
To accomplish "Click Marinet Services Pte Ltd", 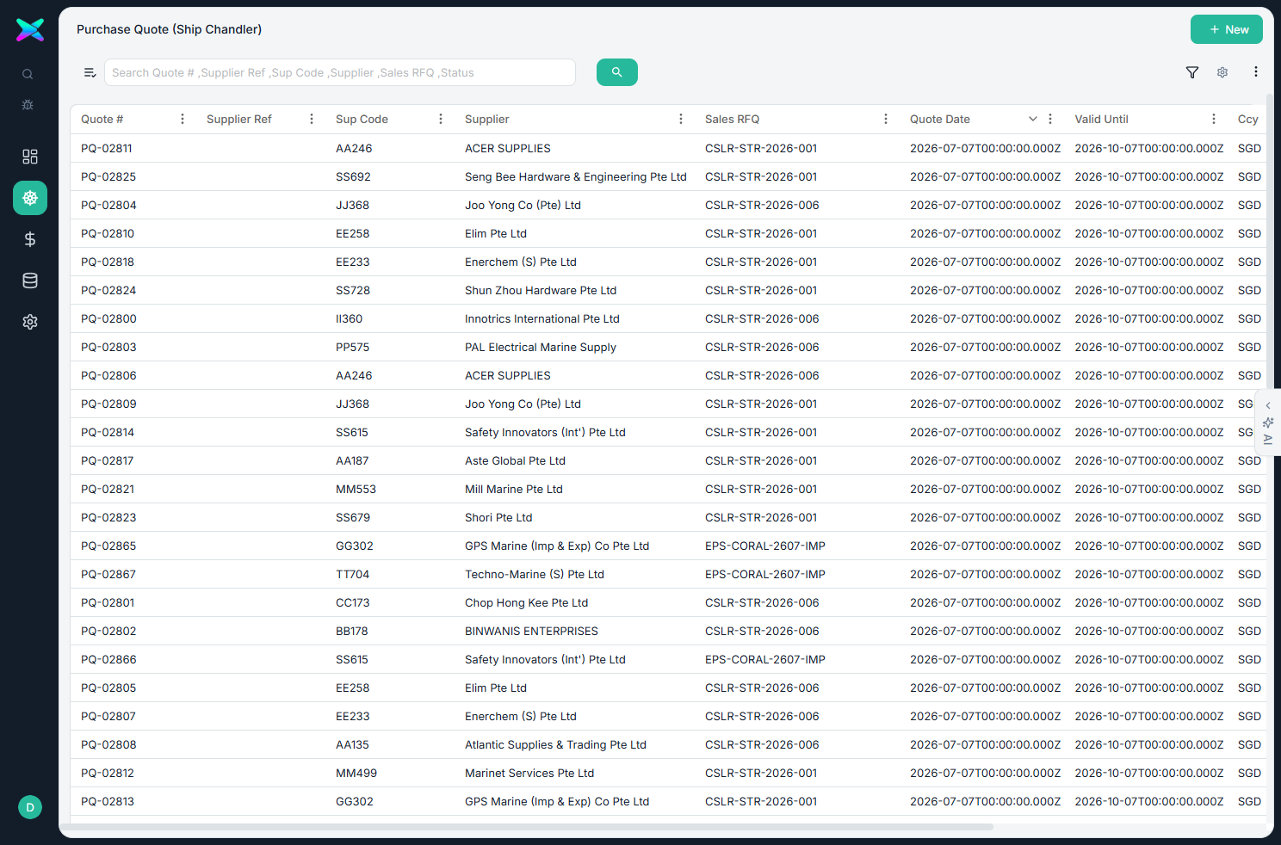I will pyautogui.click(x=529, y=773).
